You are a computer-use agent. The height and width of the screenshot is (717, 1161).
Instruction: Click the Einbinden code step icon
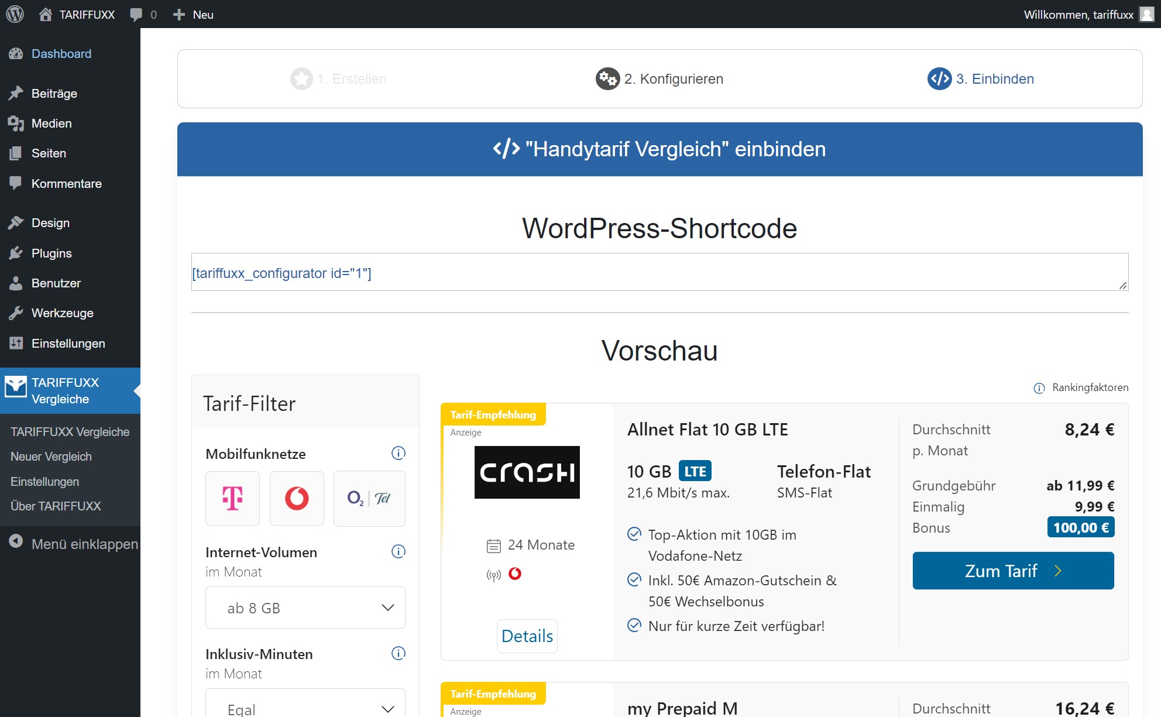[939, 78]
